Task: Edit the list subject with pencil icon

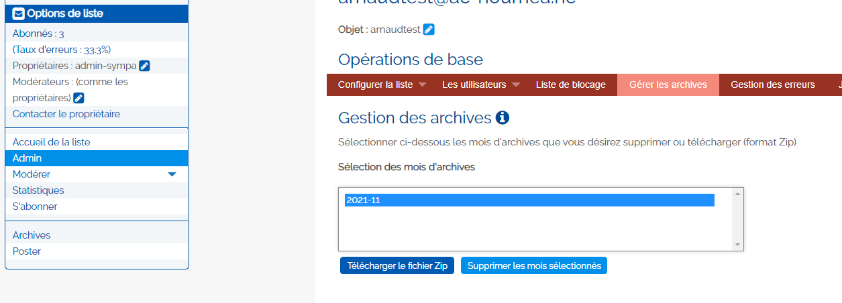Action: coord(429,29)
